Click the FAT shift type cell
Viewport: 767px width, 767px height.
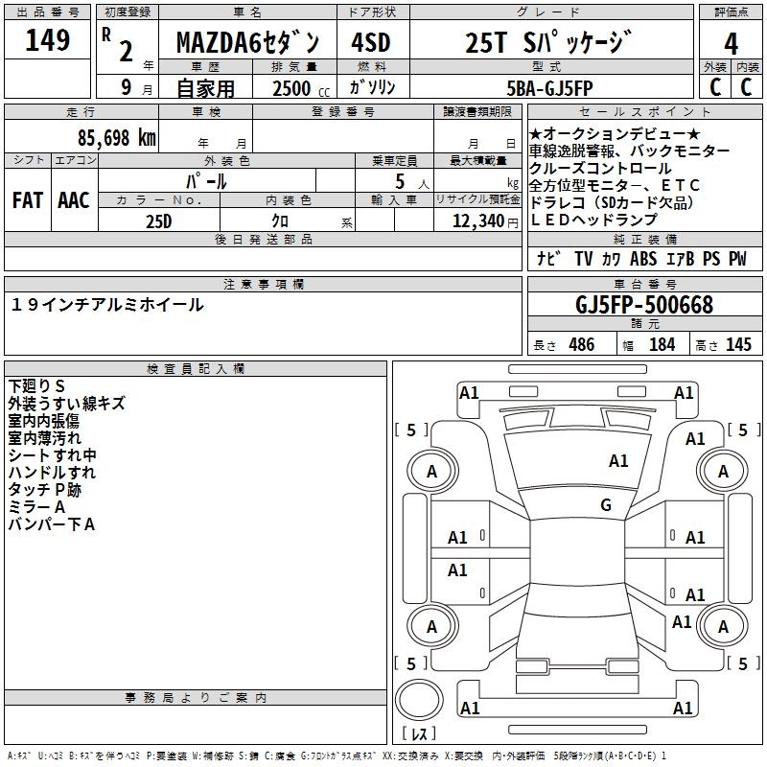[28, 200]
